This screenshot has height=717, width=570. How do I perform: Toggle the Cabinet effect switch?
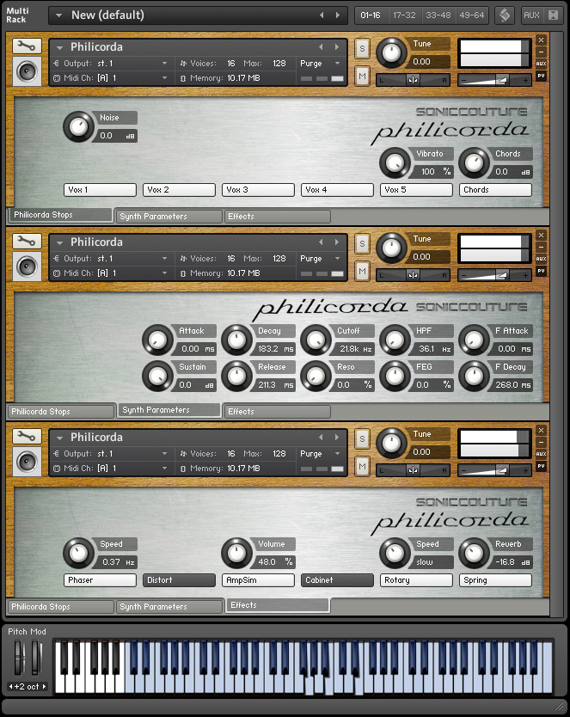(337, 580)
